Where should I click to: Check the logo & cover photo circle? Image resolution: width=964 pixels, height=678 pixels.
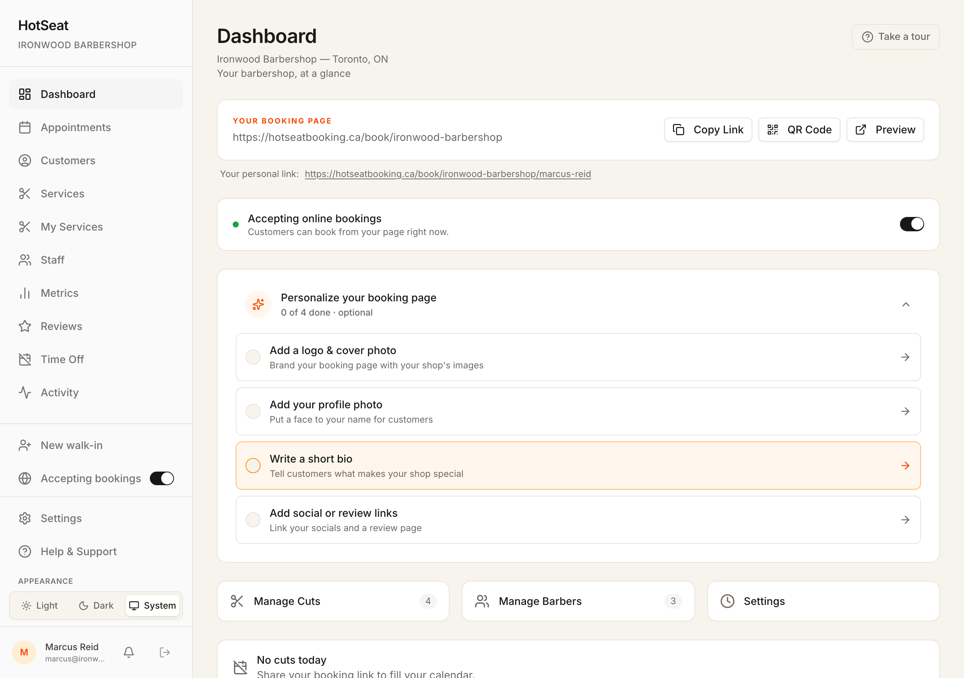coord(253,357)
